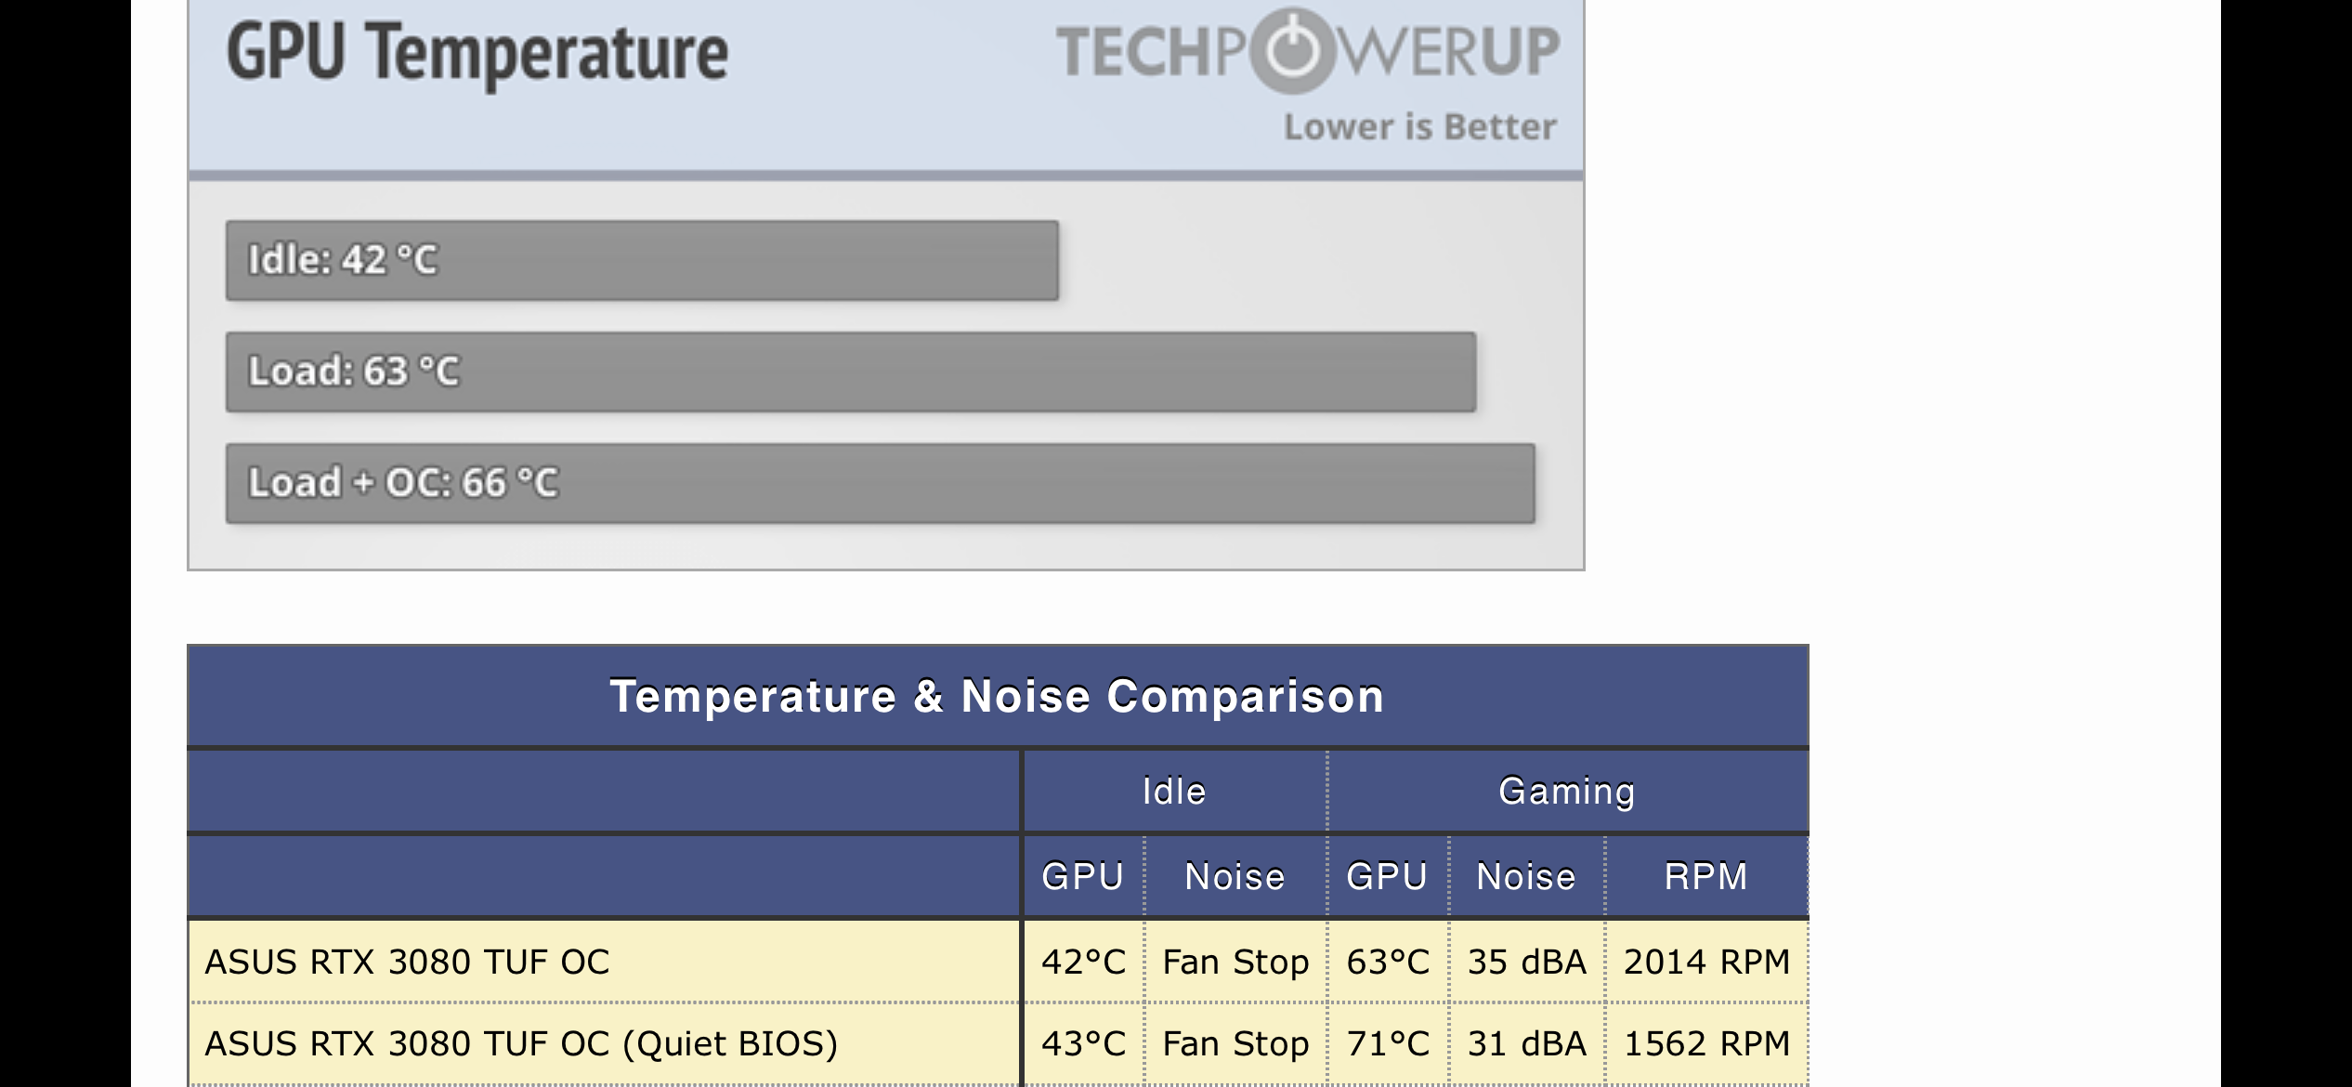Click the Load: 63 °C bar
The image size is (2352, 1087).
850,372
